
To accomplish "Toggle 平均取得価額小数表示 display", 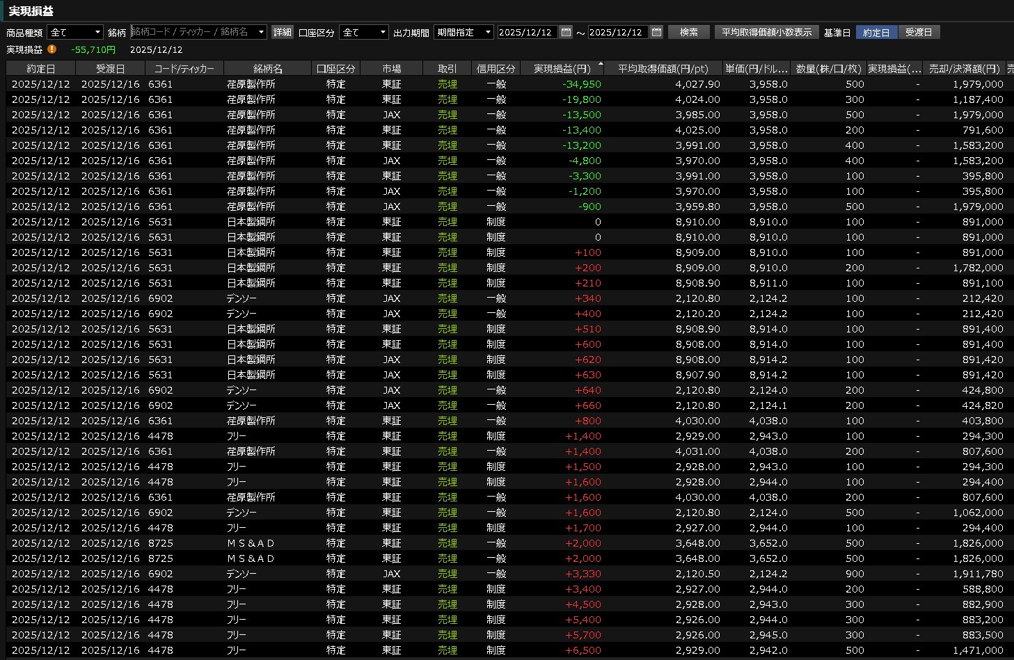I will pyautogui.click(x=766, y=33).
